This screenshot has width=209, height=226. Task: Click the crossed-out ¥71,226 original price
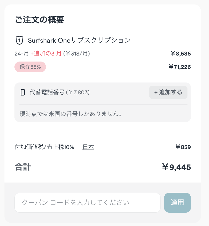(x=180, y=67)
